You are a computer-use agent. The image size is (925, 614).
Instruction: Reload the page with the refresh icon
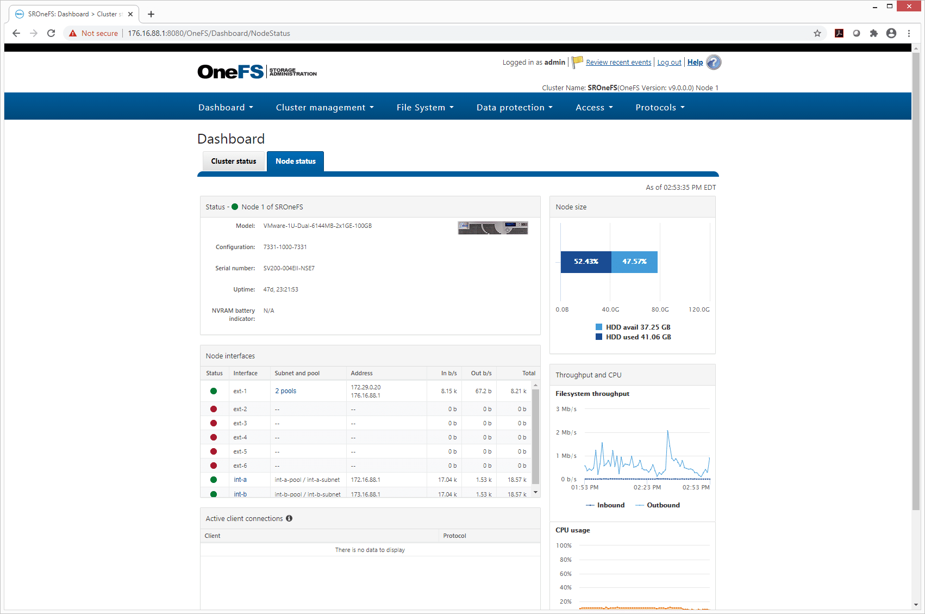(51, 33)
